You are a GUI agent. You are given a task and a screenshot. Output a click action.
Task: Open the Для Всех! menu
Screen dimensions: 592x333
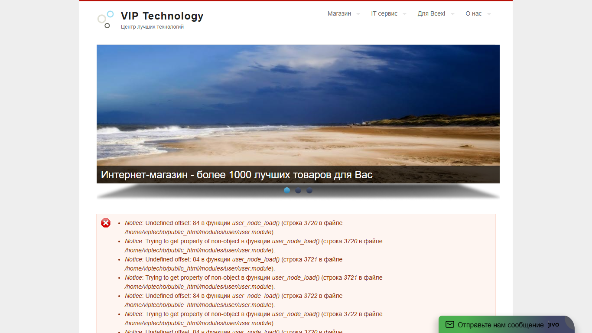point(431,13)
